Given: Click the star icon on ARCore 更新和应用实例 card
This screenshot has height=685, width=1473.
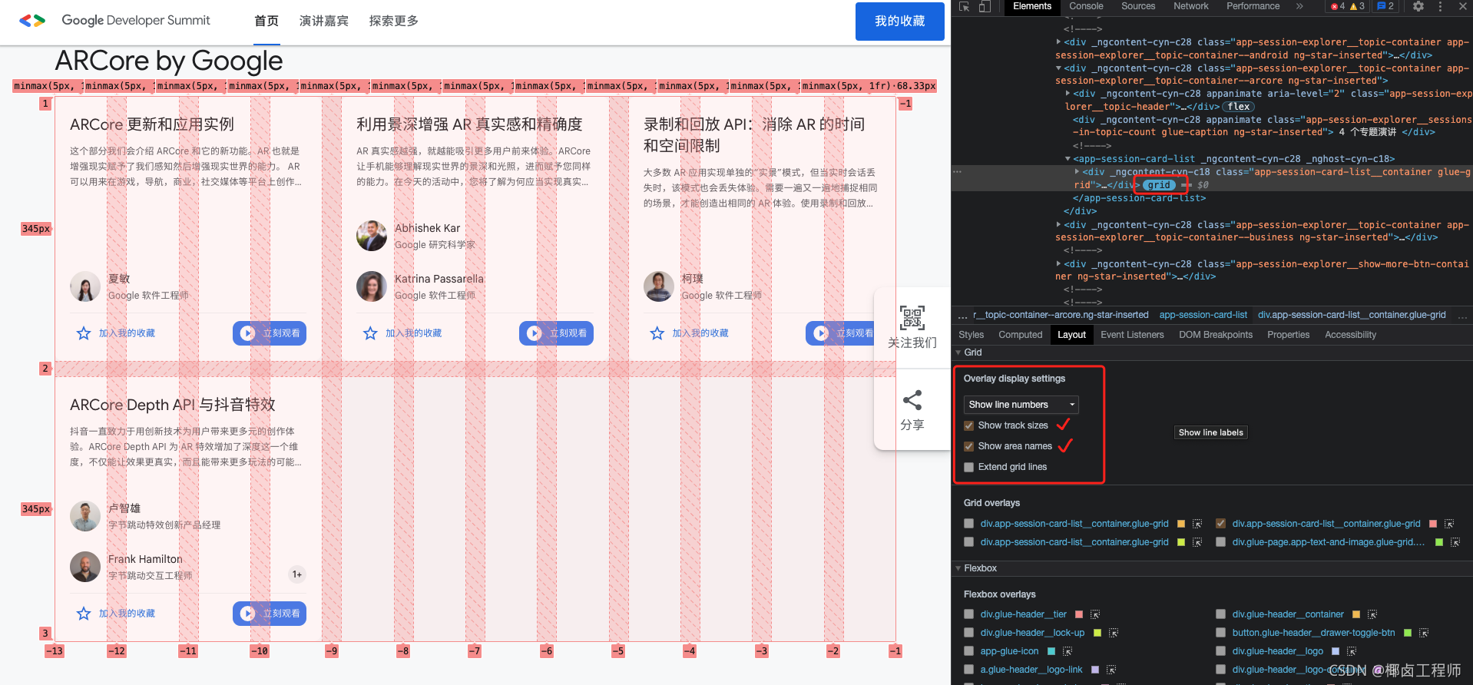Looking at the screenshot, I should [x=84, y=333].
